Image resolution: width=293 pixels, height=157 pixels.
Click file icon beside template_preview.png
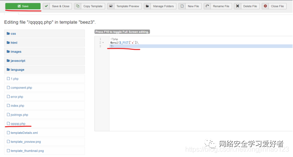tap(8, 141)
